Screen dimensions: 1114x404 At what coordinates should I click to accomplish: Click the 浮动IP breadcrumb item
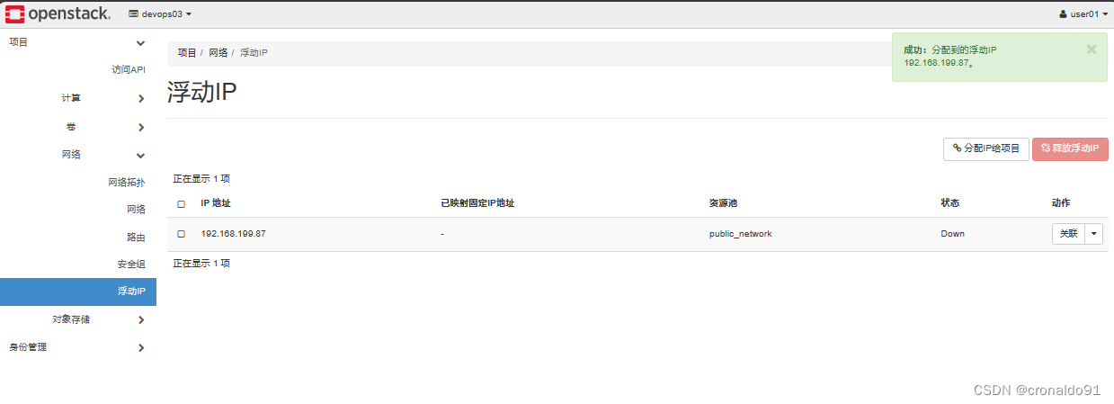coord(254,53)
